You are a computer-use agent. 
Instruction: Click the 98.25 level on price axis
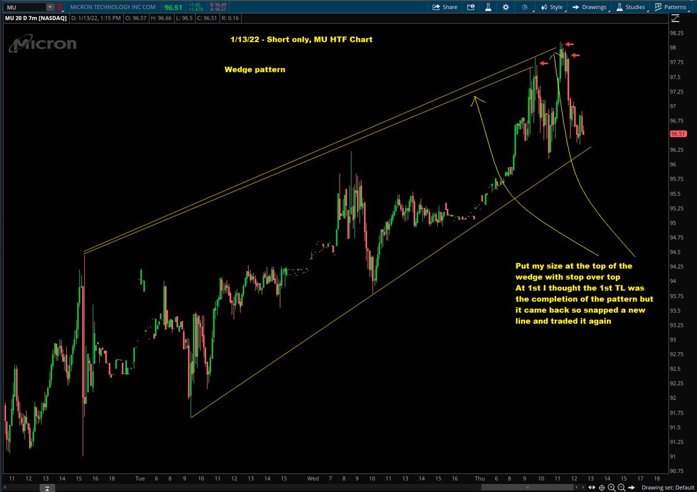[x=677, y=34]
